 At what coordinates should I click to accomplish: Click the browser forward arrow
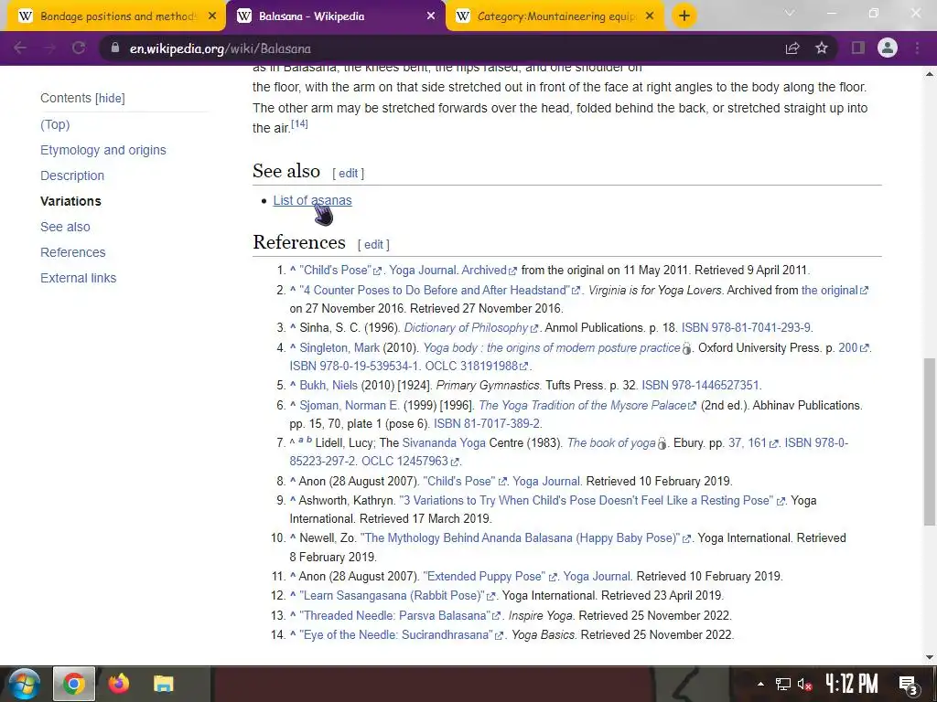[49, 48]
